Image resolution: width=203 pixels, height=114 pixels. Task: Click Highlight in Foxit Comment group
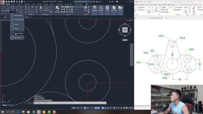click(177, 10)
